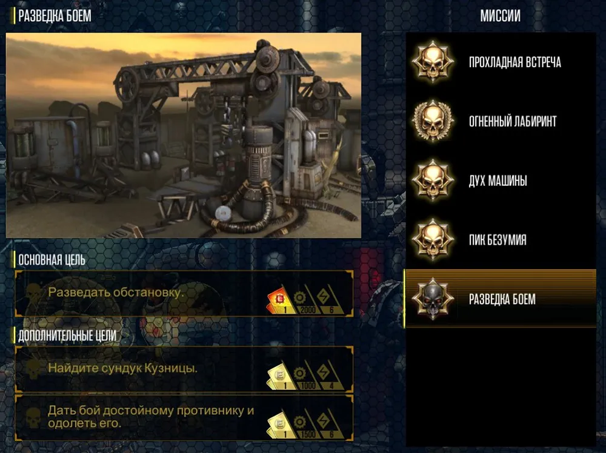Click the skull badge beside Дух машины

(x=433, y=180)
